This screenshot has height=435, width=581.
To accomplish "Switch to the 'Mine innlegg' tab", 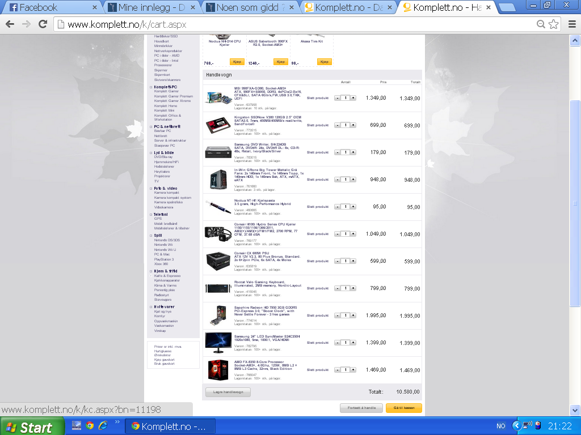I will (x=151, y=7).
